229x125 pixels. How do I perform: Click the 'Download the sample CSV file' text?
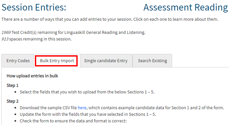[x=48, y=108]
